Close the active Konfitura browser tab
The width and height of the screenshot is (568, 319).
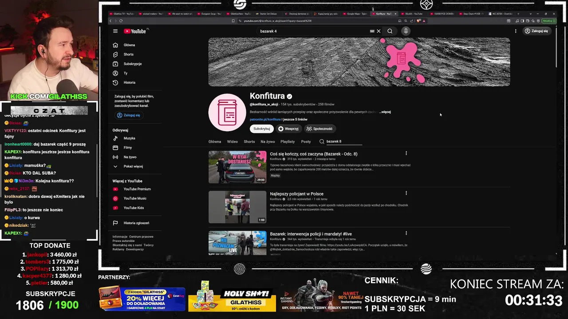coord(395,14)
